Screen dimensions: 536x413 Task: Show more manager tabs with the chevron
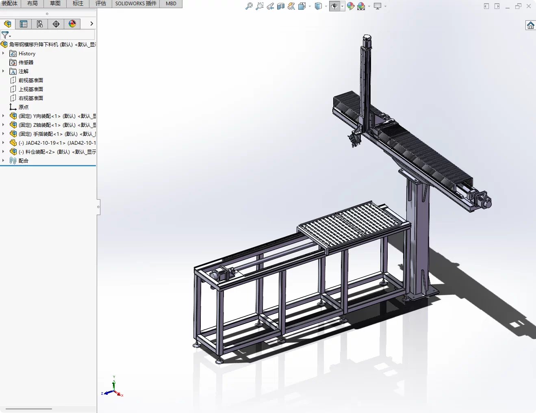[x=92, y=24]
